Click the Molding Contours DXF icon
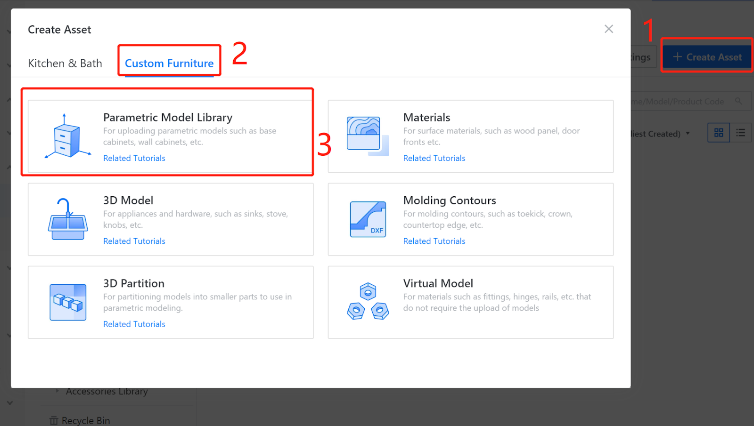Image resolution: width=754 pixels, height=426 pixels. [368, 219]
